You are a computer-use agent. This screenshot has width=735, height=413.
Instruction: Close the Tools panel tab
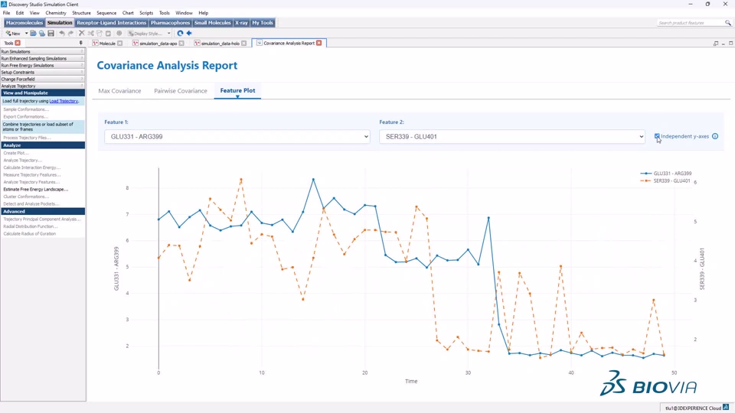pyautogui.click(x=18, y=43)
